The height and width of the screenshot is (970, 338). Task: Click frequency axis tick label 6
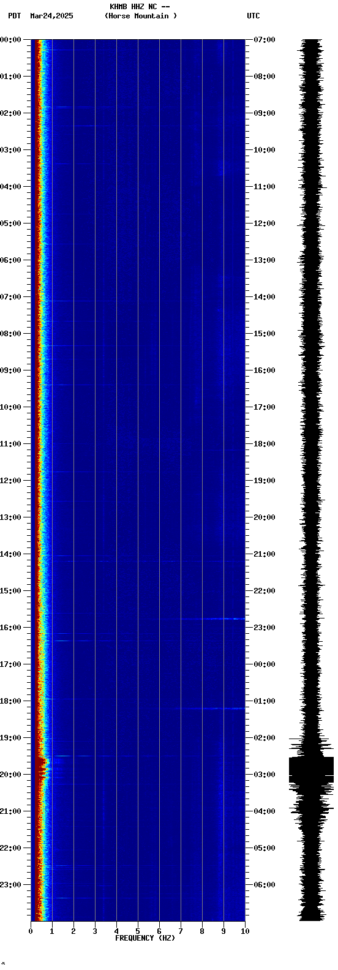click(159, 931)
